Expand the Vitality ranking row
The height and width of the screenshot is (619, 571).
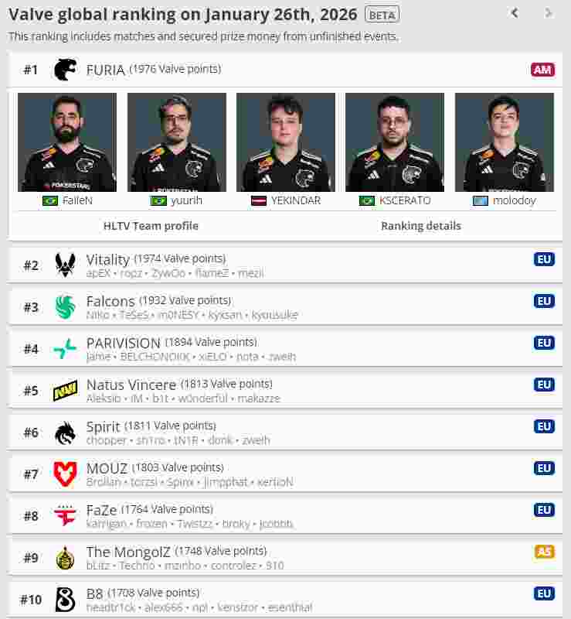click(x=284, y=265)
